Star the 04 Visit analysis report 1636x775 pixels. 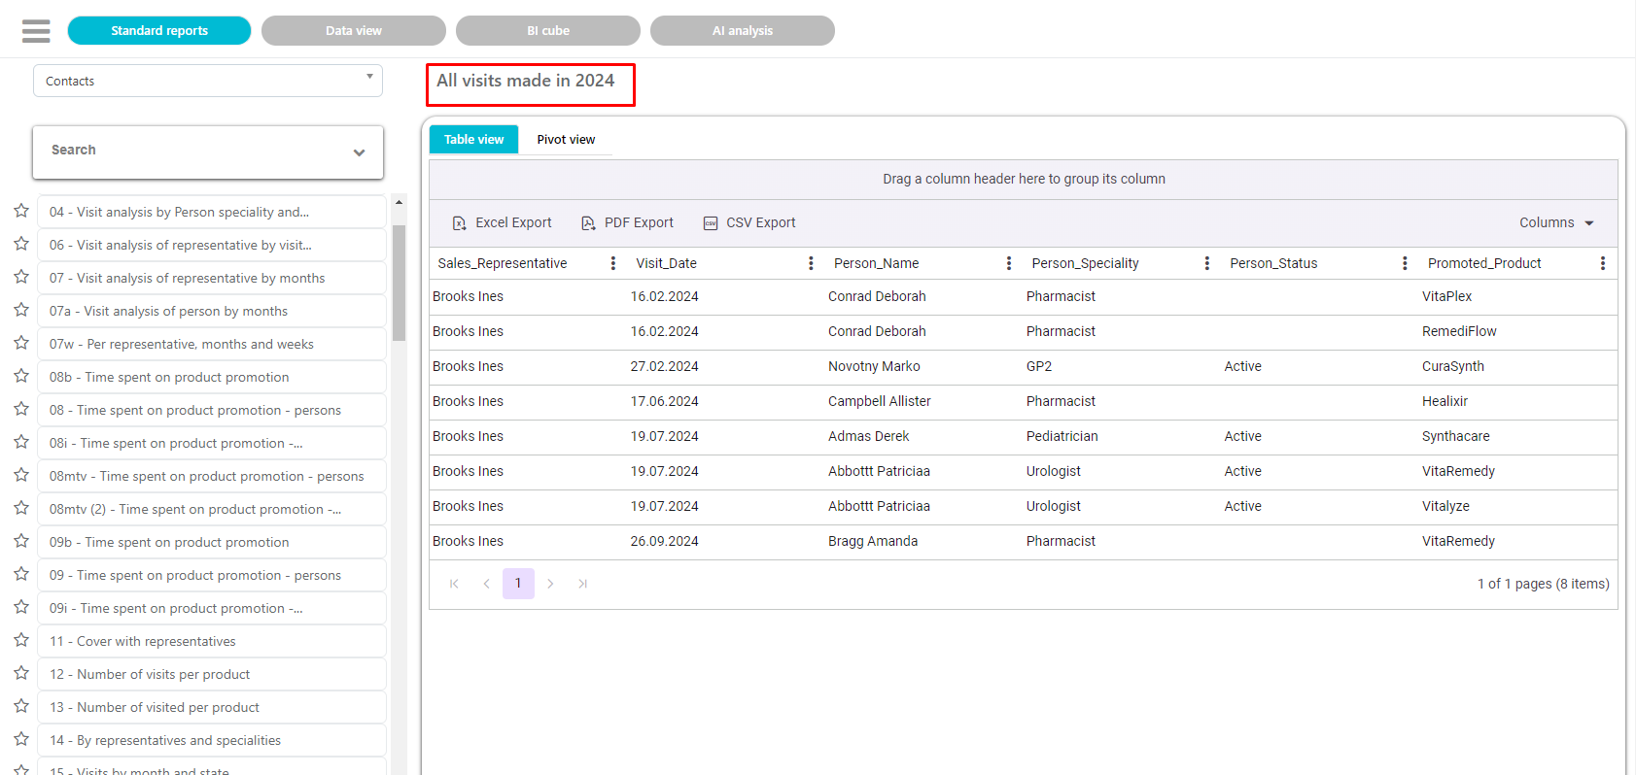point(21,211)
